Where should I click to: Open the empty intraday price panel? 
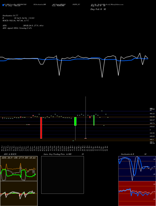62,175
